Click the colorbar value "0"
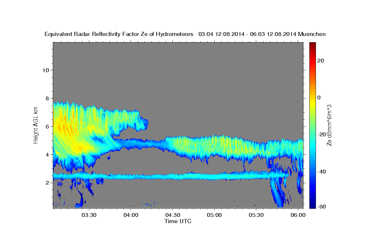This screenshot has height=250, width=375. point(319,97)
